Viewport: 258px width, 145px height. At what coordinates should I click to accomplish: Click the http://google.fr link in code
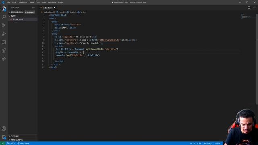click(x=109, y=40)
